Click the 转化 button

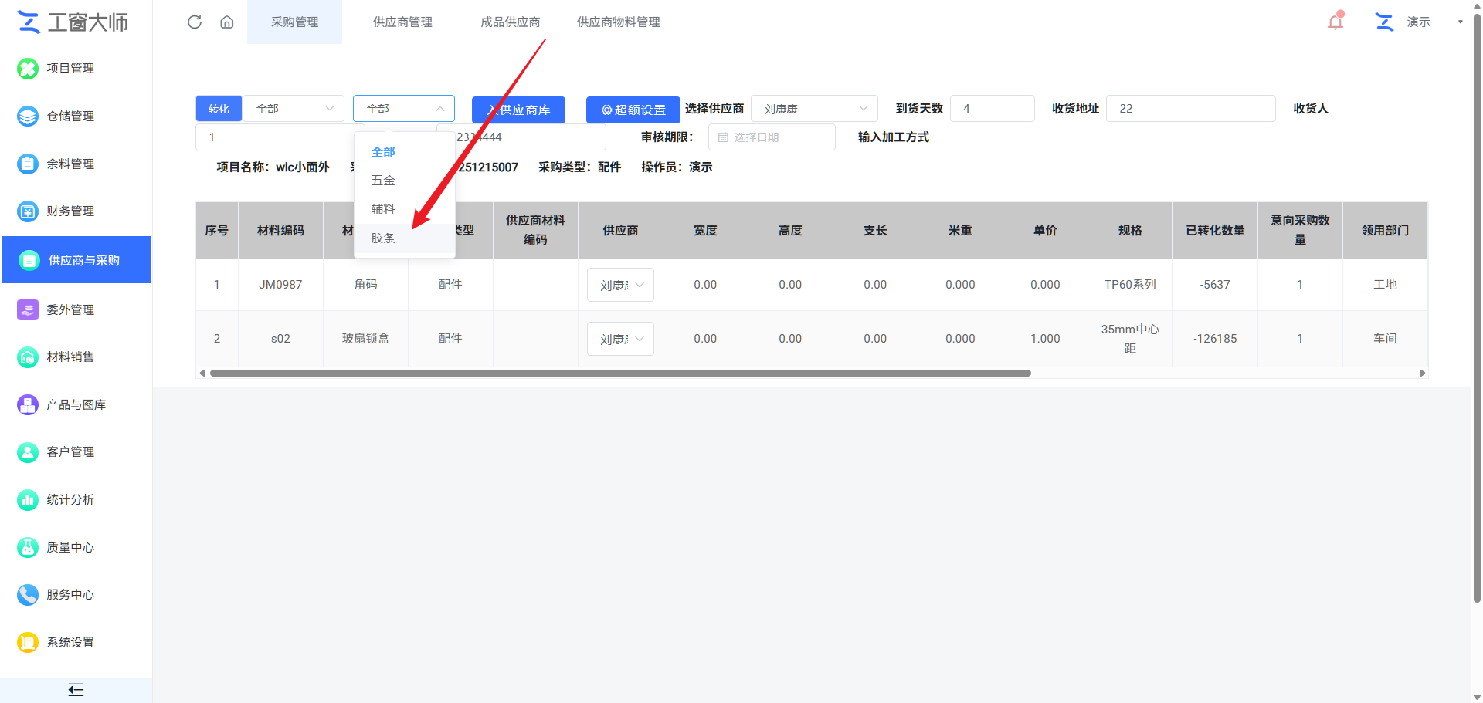(219, 109)
